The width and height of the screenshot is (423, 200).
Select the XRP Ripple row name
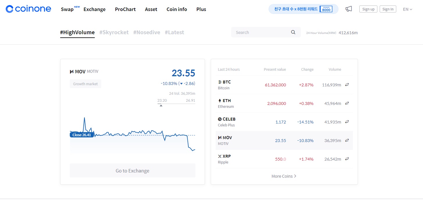point(224,159)
